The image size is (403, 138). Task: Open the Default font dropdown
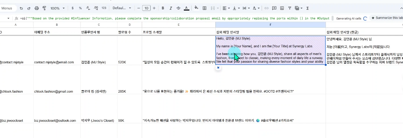pyautogui.click(x=122, y=8)
